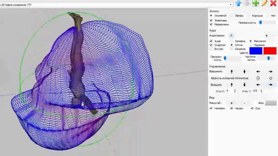Click the down arrow in the Вращать row
This screenshot has height=156, width=278.
coord(244,85)
